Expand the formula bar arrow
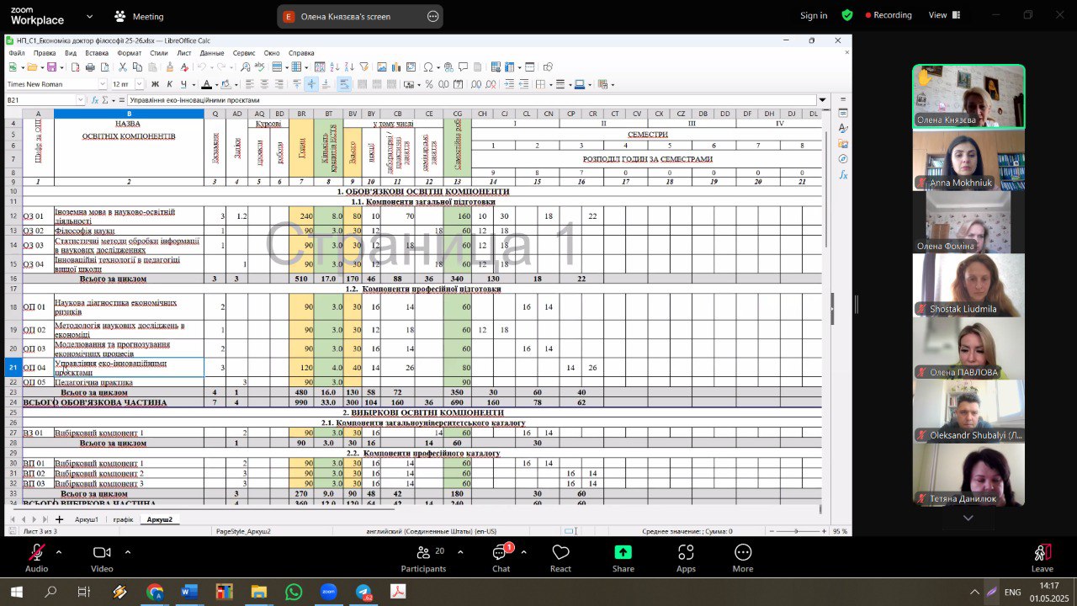The image size is (1077, 606). [x=822, y=99]
